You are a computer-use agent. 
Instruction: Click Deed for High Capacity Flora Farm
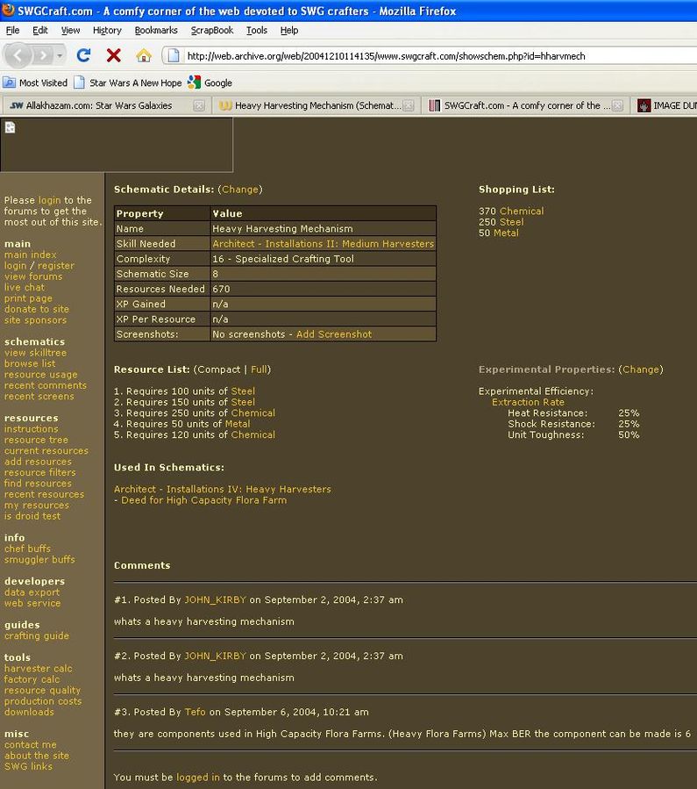click(x=203, y=500)
